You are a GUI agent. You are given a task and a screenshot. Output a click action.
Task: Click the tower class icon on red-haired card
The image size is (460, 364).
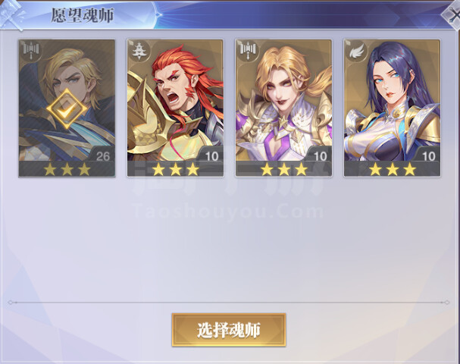coord(138,51)
